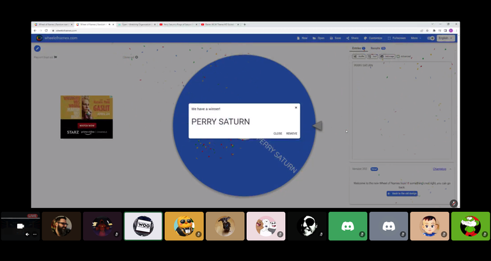Click the LIVE stream camera tile

(x=20, y=226)
